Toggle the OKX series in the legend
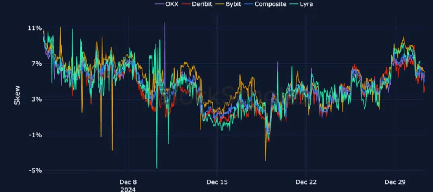This screenshot has height=192, width=433. point(166,4)
